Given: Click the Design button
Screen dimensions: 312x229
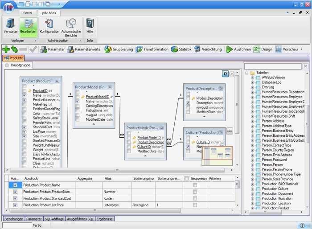Looking at the screenshot, I should point(263,49).
